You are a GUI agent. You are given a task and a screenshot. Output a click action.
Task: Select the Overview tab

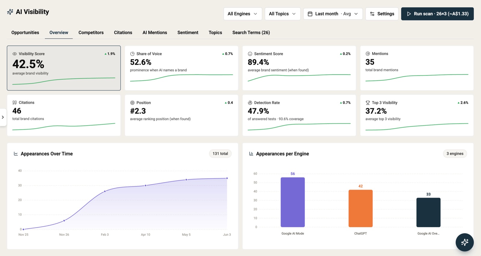coord(59,32)
